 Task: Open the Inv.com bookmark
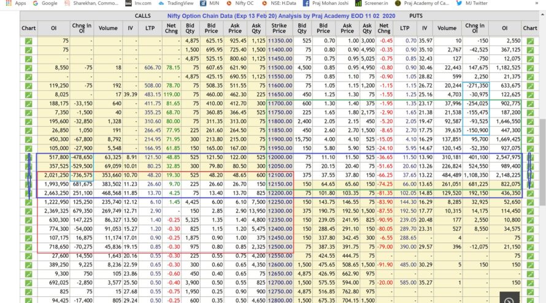tap(138, 3)
